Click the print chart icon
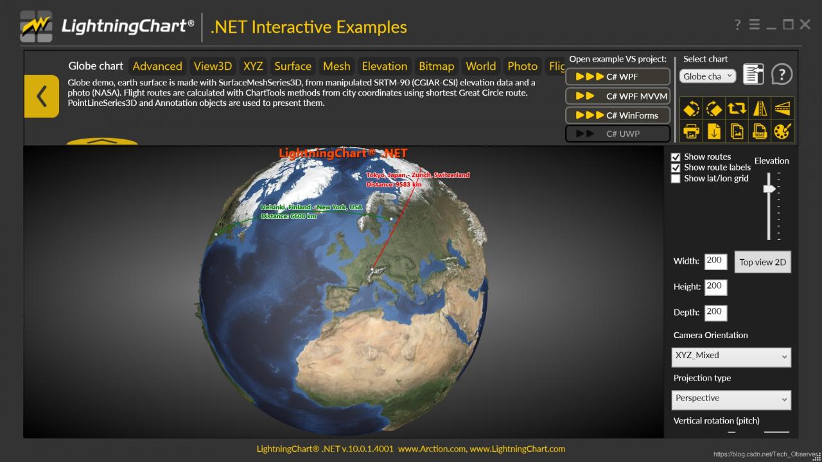Image resolution: width=822 pixels, height=462 pixels. tap(692, 132)
